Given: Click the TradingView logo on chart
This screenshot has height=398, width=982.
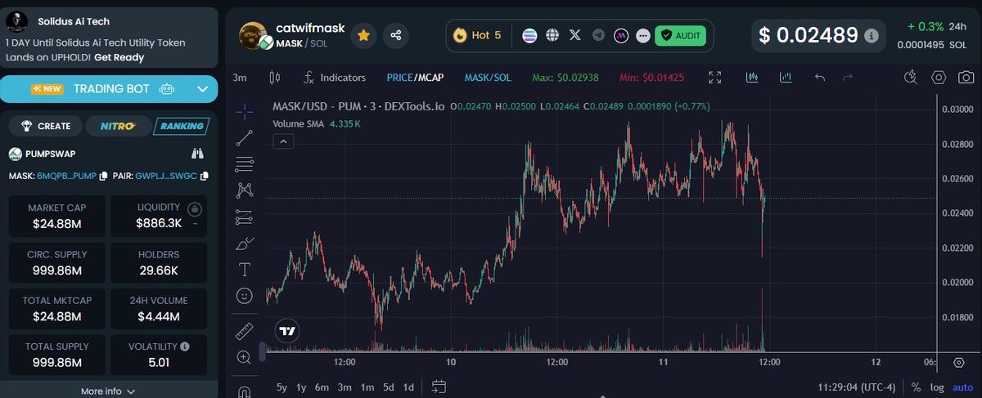Looking at the screenshot, I should click(x=287, y=331).
